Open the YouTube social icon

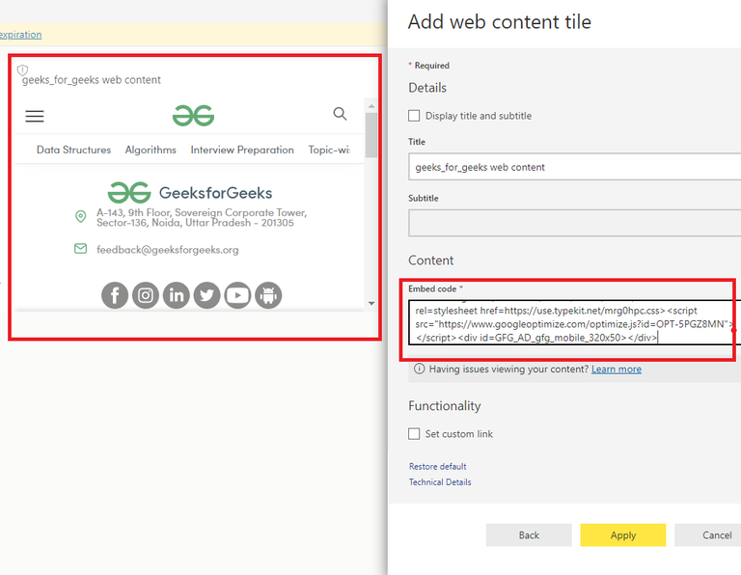pyautogui.click(x=237, y=295)
